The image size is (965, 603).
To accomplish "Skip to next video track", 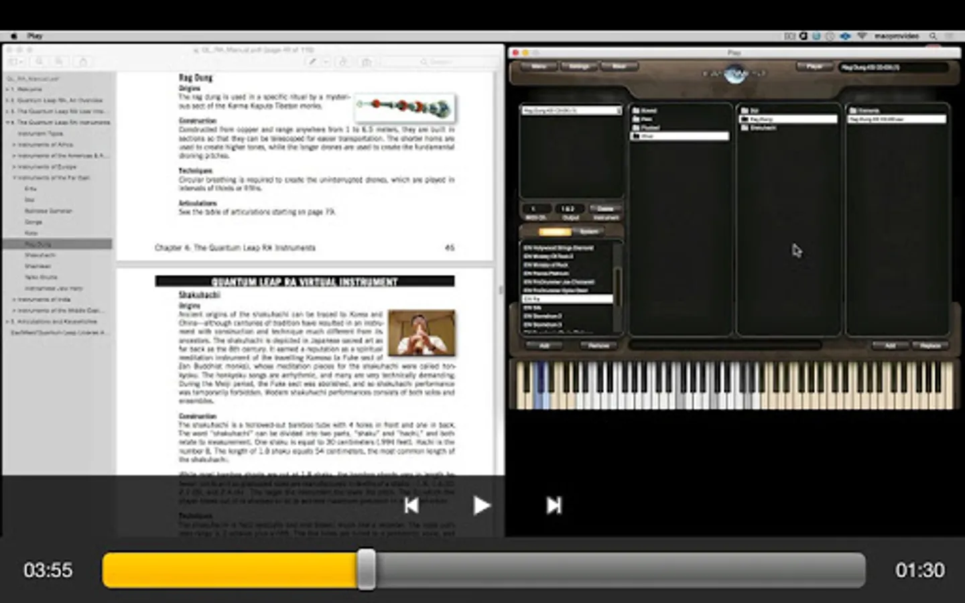I will point(554,505).
